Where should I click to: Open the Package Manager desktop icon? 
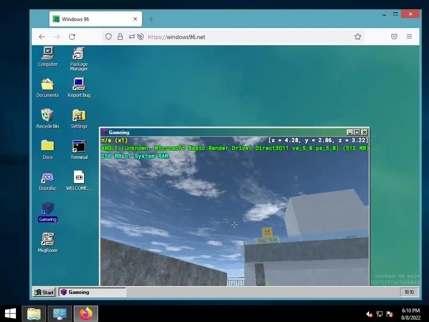79,59
